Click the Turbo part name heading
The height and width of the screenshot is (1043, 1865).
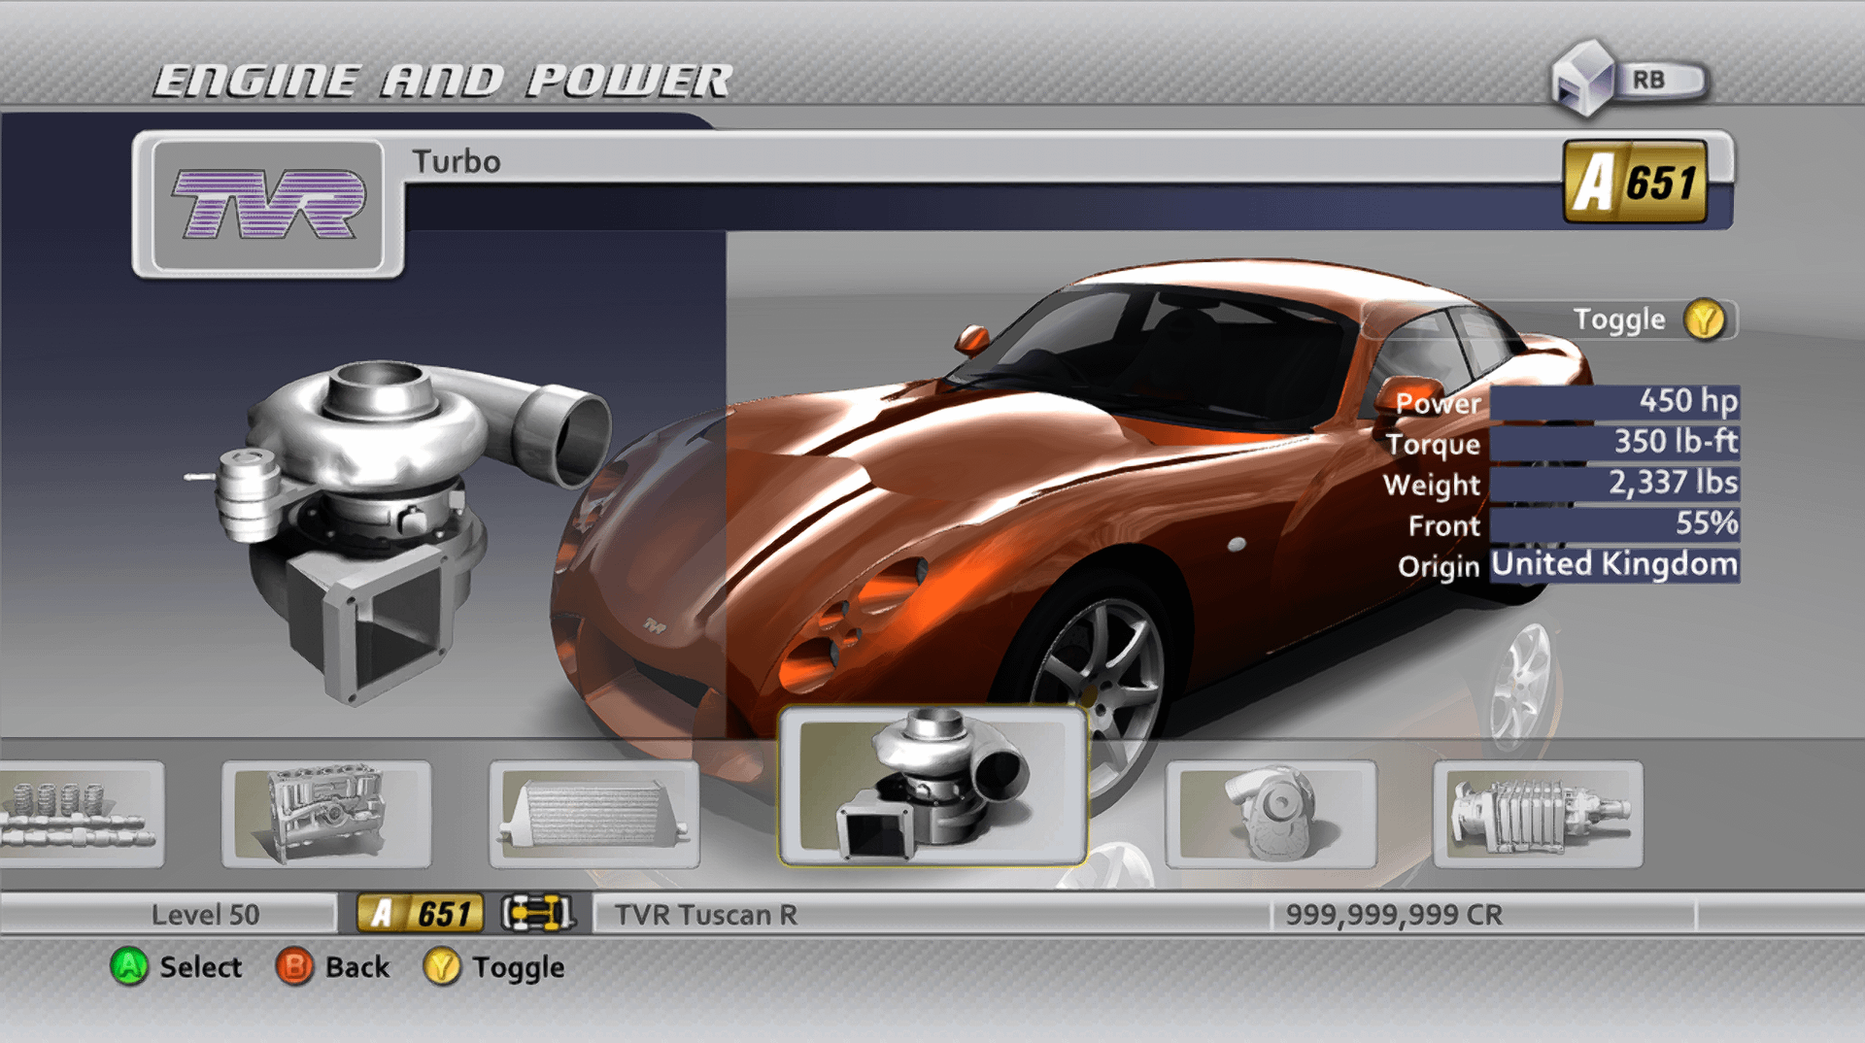click(x=457, y=161)
